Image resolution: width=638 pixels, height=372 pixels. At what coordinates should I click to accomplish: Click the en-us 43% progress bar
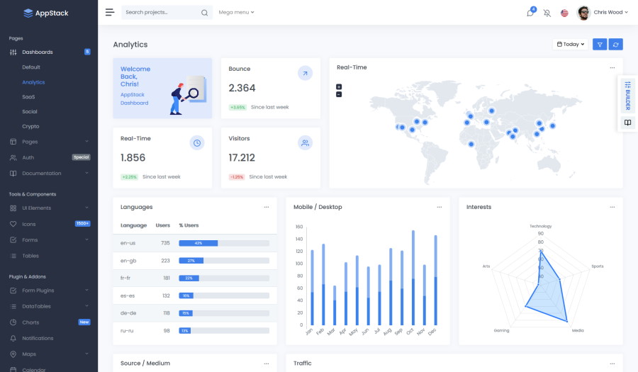click(223, 243)
